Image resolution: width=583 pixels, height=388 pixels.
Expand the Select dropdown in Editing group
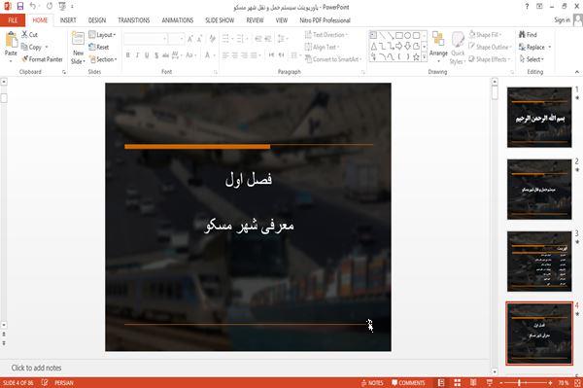tap(532, 59)
